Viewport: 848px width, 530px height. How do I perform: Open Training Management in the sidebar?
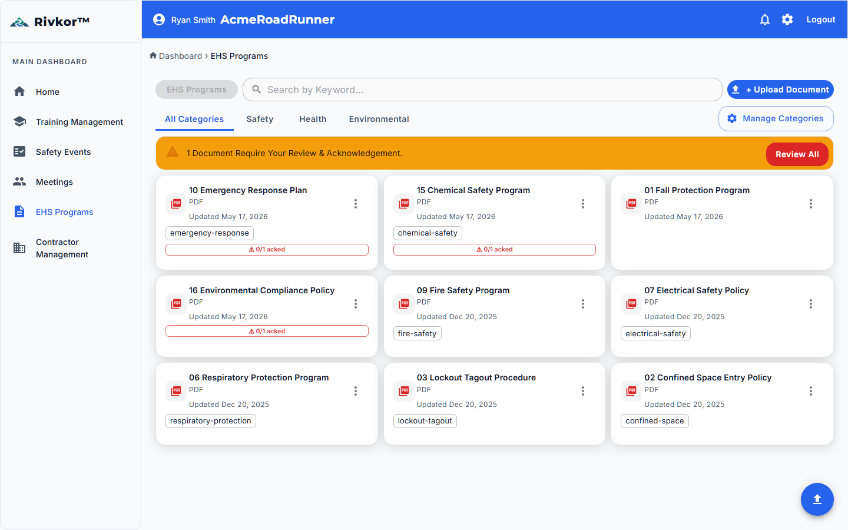(71, 121)
